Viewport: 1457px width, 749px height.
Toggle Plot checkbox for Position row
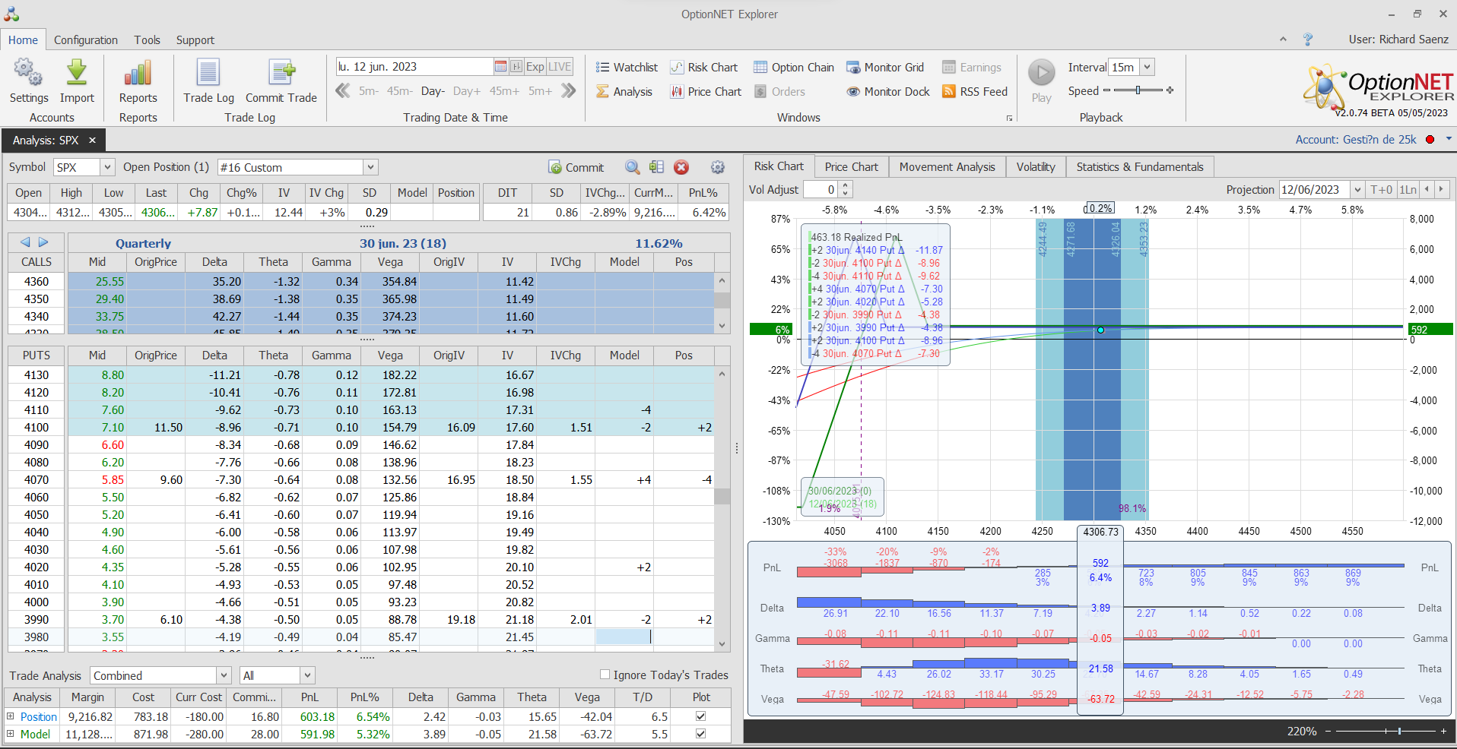(x=700, y=716)
